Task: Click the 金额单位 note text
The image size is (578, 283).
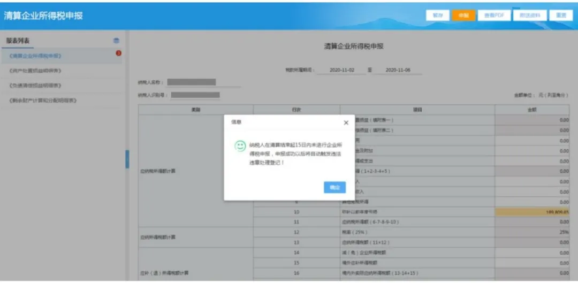Action: tap(541, 95)
